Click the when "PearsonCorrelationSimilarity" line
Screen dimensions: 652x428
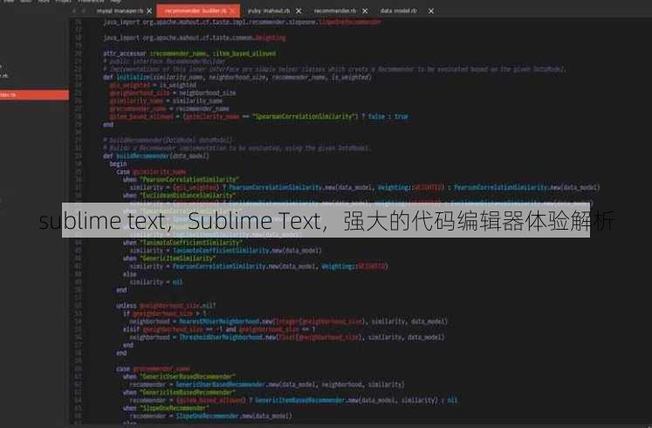(x=181, y=180)
